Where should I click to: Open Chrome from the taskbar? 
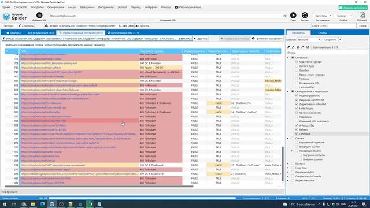click(24, 204)
